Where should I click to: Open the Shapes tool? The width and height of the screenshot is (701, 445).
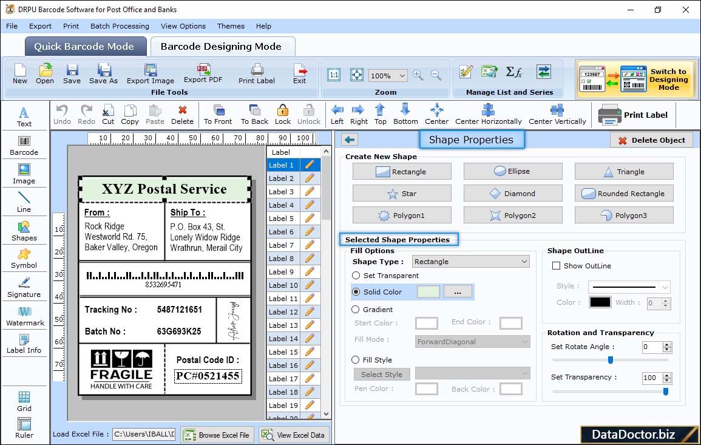pyautogui.click(x=24, y=231)
